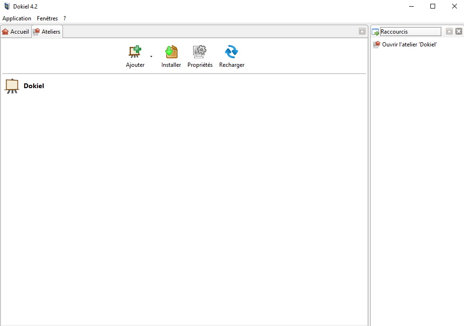The height and width of the screenshot is (326, 464).
Task: Maximize the Raccourcis panel
Action: tap(449, 31)
